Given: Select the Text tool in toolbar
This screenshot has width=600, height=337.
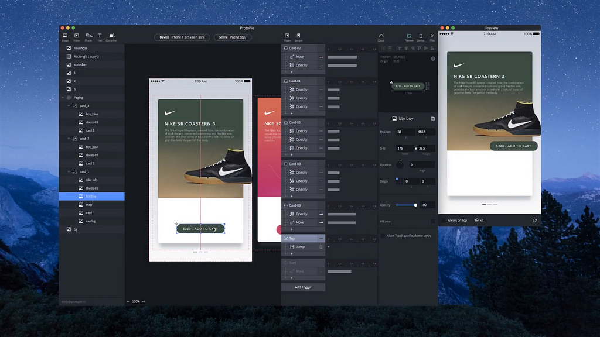Looking at the screenshot, I should click(100, 37).
